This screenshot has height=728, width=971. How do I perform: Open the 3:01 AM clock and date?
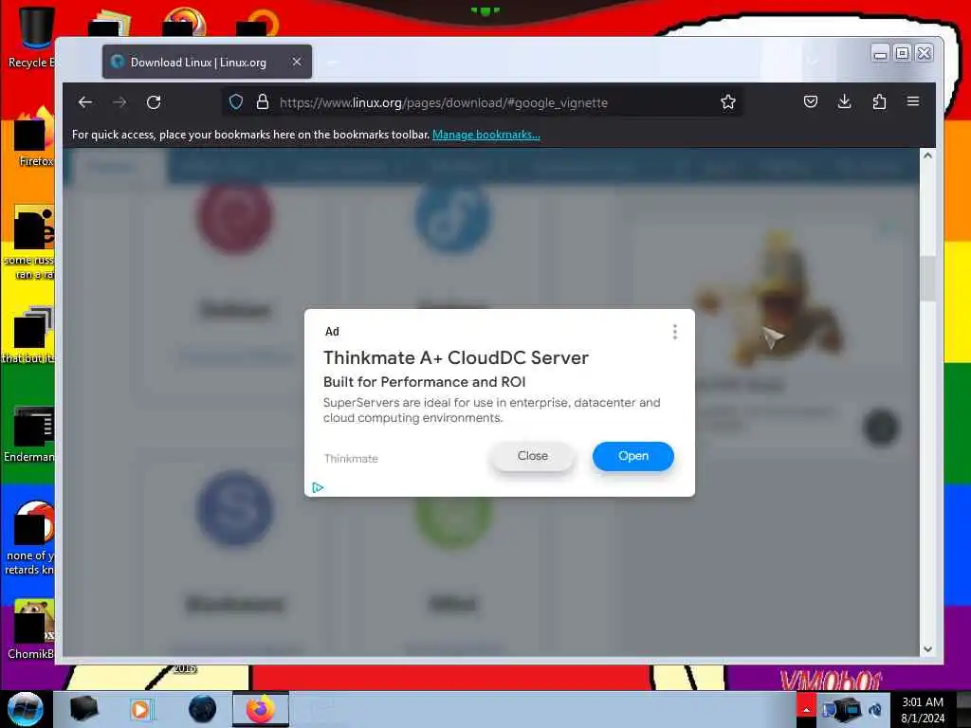[923, 709]
